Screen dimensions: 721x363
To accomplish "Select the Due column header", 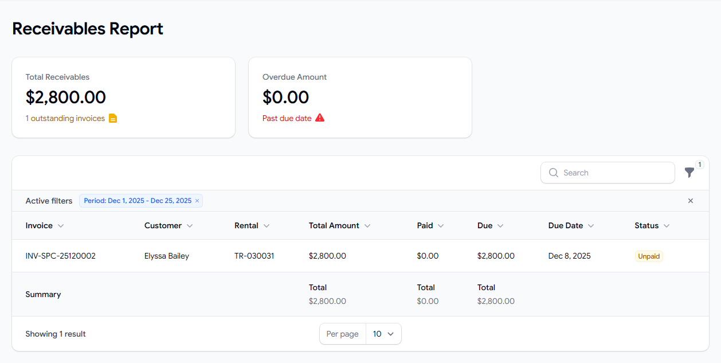I will coord(485,226).
